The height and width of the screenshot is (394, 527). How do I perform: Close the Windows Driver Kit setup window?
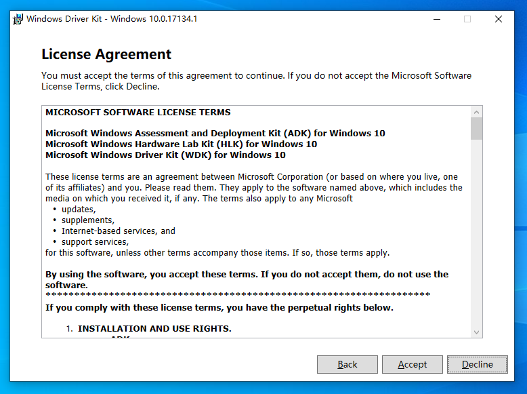point(499,19)
